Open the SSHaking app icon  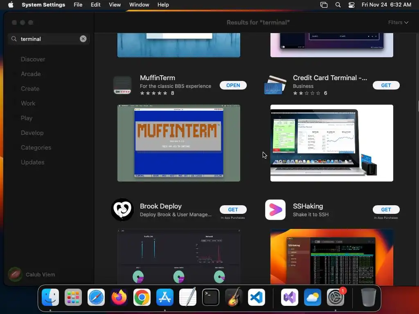point(275,210)
